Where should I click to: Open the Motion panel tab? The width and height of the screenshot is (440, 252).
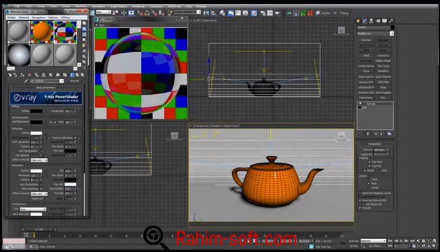(x=378, y=21)
